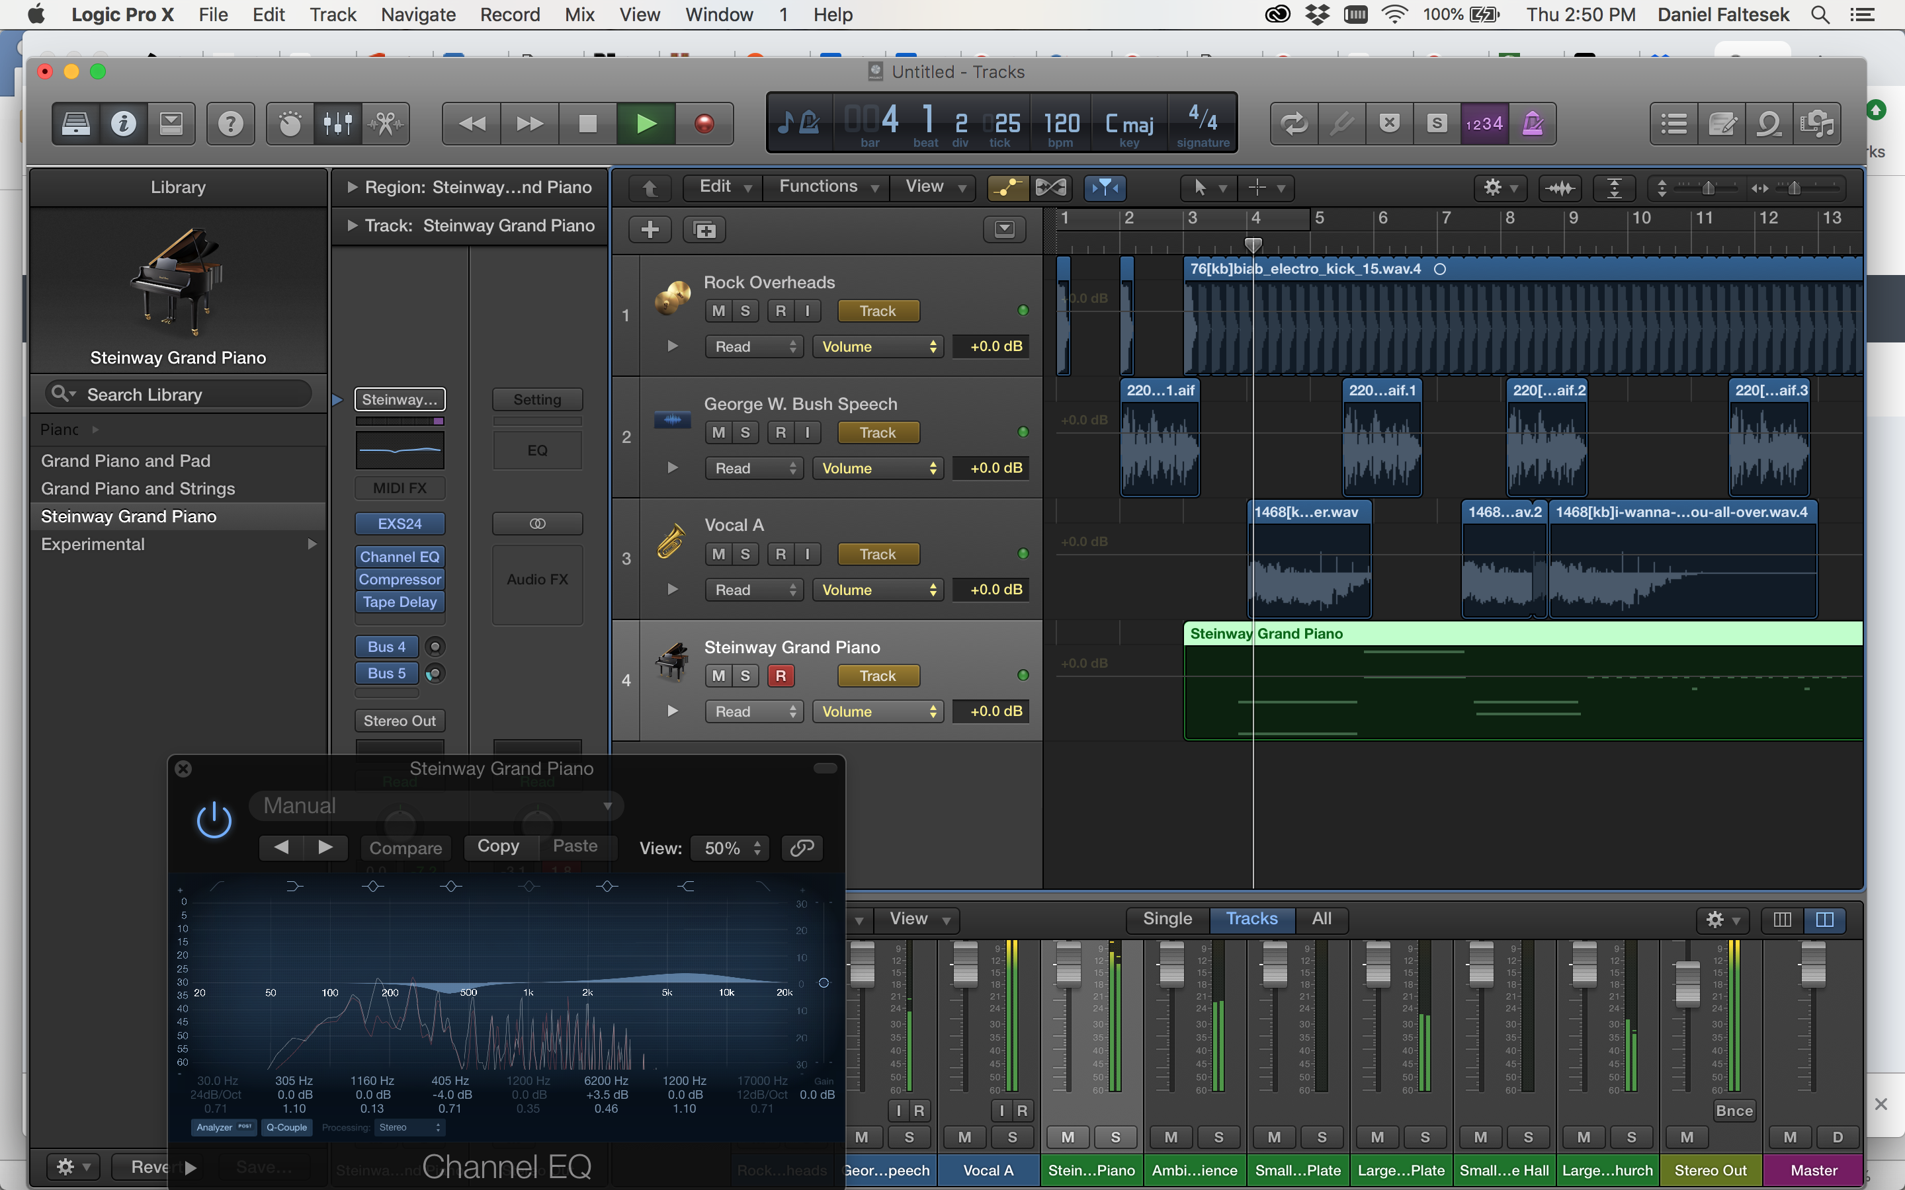Start recording with the Record button

pyautogui.click(x=704, y=124)
